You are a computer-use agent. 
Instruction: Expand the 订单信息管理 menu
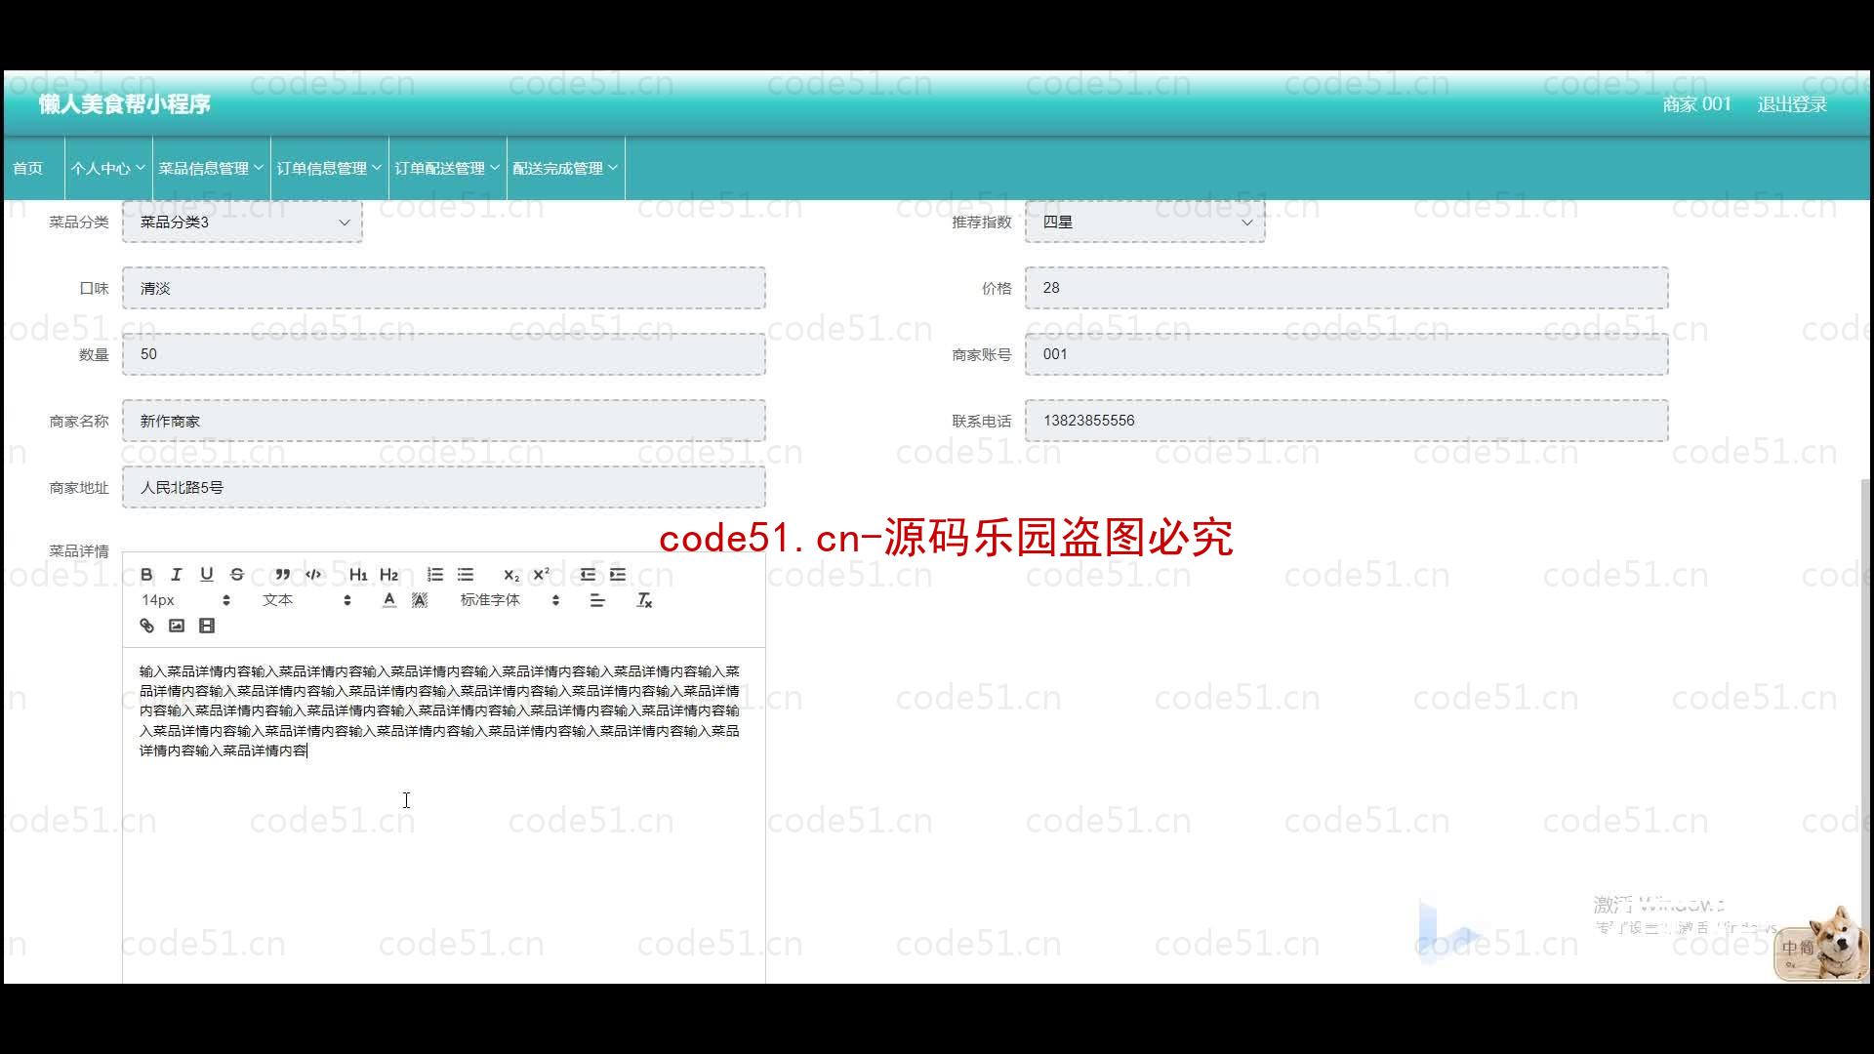coord(329,168)
